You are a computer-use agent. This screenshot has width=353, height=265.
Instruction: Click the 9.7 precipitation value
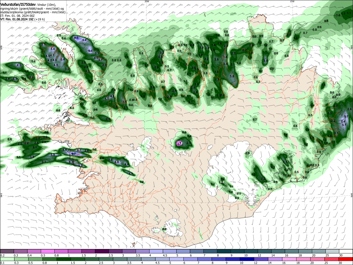pos(73,154)
